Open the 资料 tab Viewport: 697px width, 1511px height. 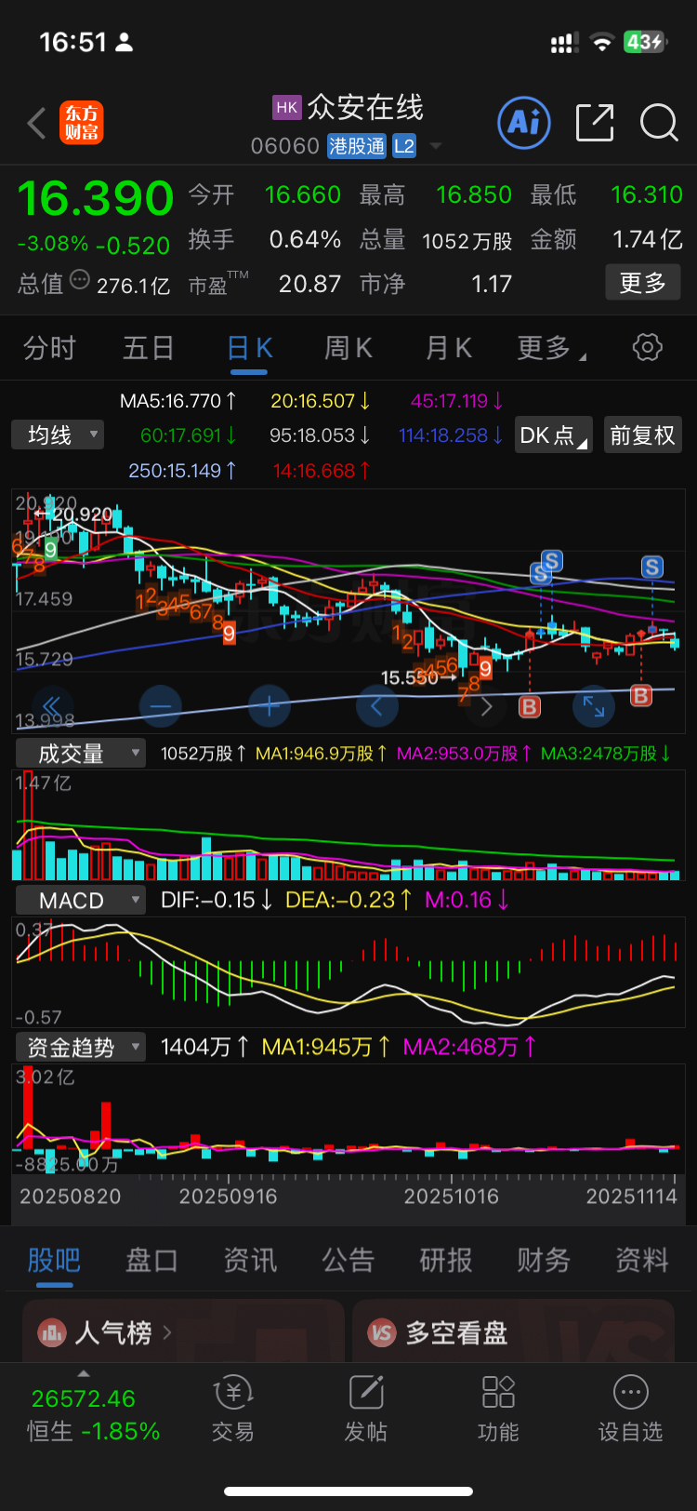pos(642,1260)
